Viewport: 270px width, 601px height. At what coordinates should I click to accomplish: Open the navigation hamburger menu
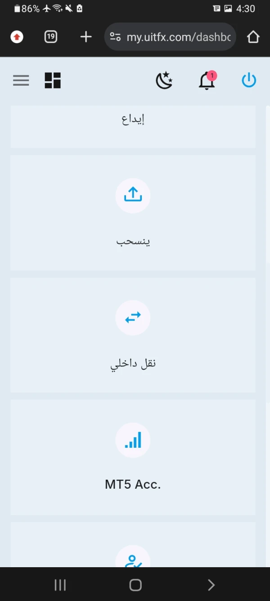(x=21, y=80)
